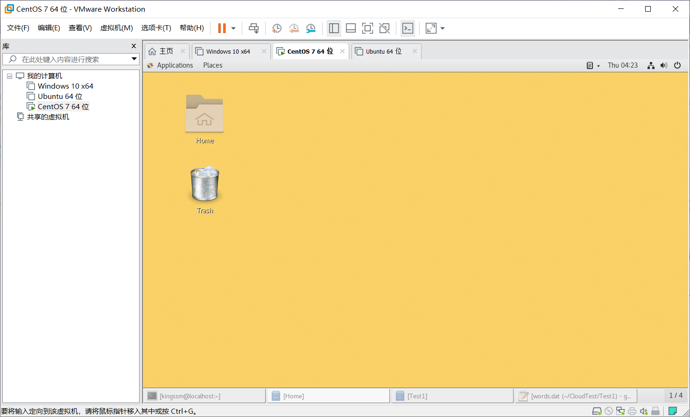Click the CentOS network status icon

(x=651, y=65)
